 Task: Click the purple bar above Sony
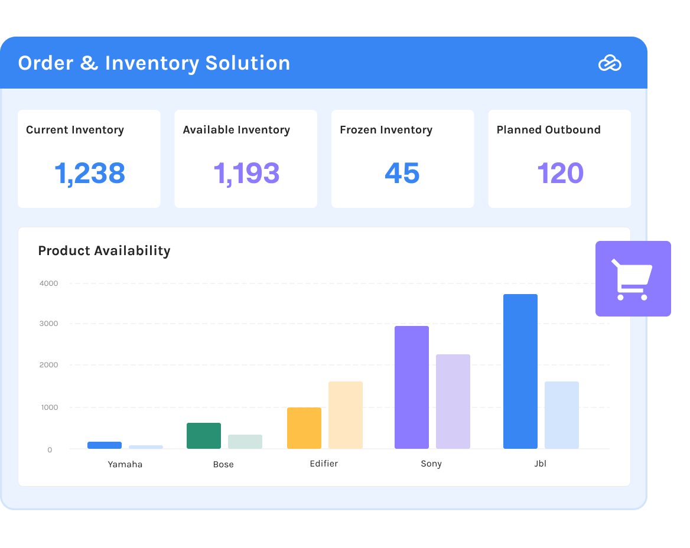point(412,387)
